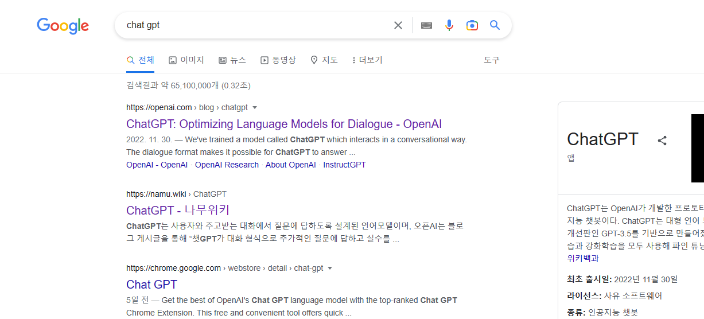Image resolution: width=704 pixels, height=319 pixels.
Task: Open the OpenAI Research sitelink
Action: pyautogui.click(x=227, y=165)
